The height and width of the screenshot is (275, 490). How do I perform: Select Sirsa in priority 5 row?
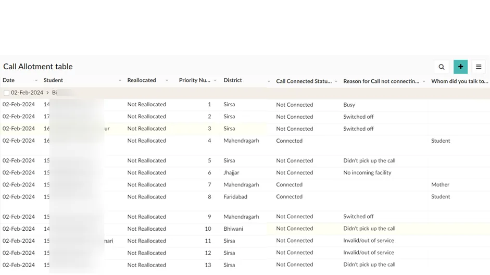point(229,160)
